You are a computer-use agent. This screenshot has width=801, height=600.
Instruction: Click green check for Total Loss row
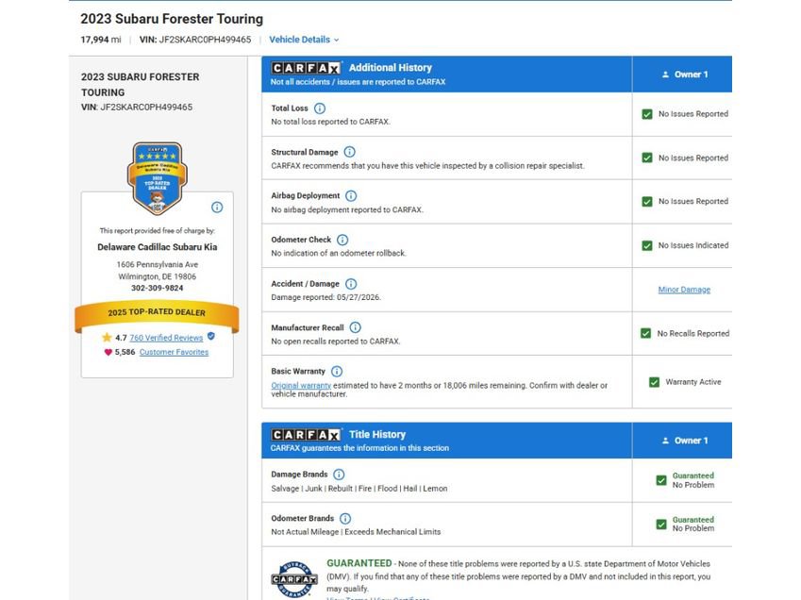[x=646, y=114]
